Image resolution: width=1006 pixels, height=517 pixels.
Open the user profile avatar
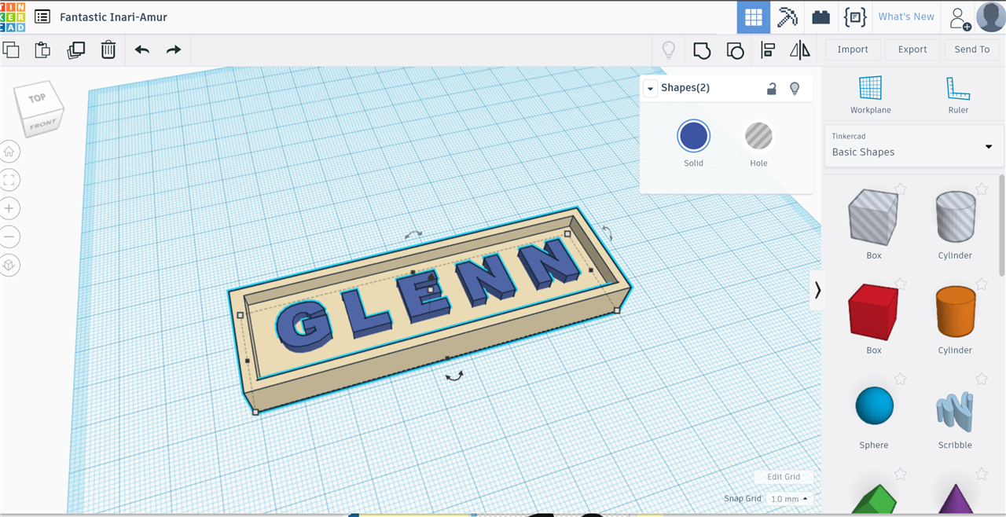[991, 16]
